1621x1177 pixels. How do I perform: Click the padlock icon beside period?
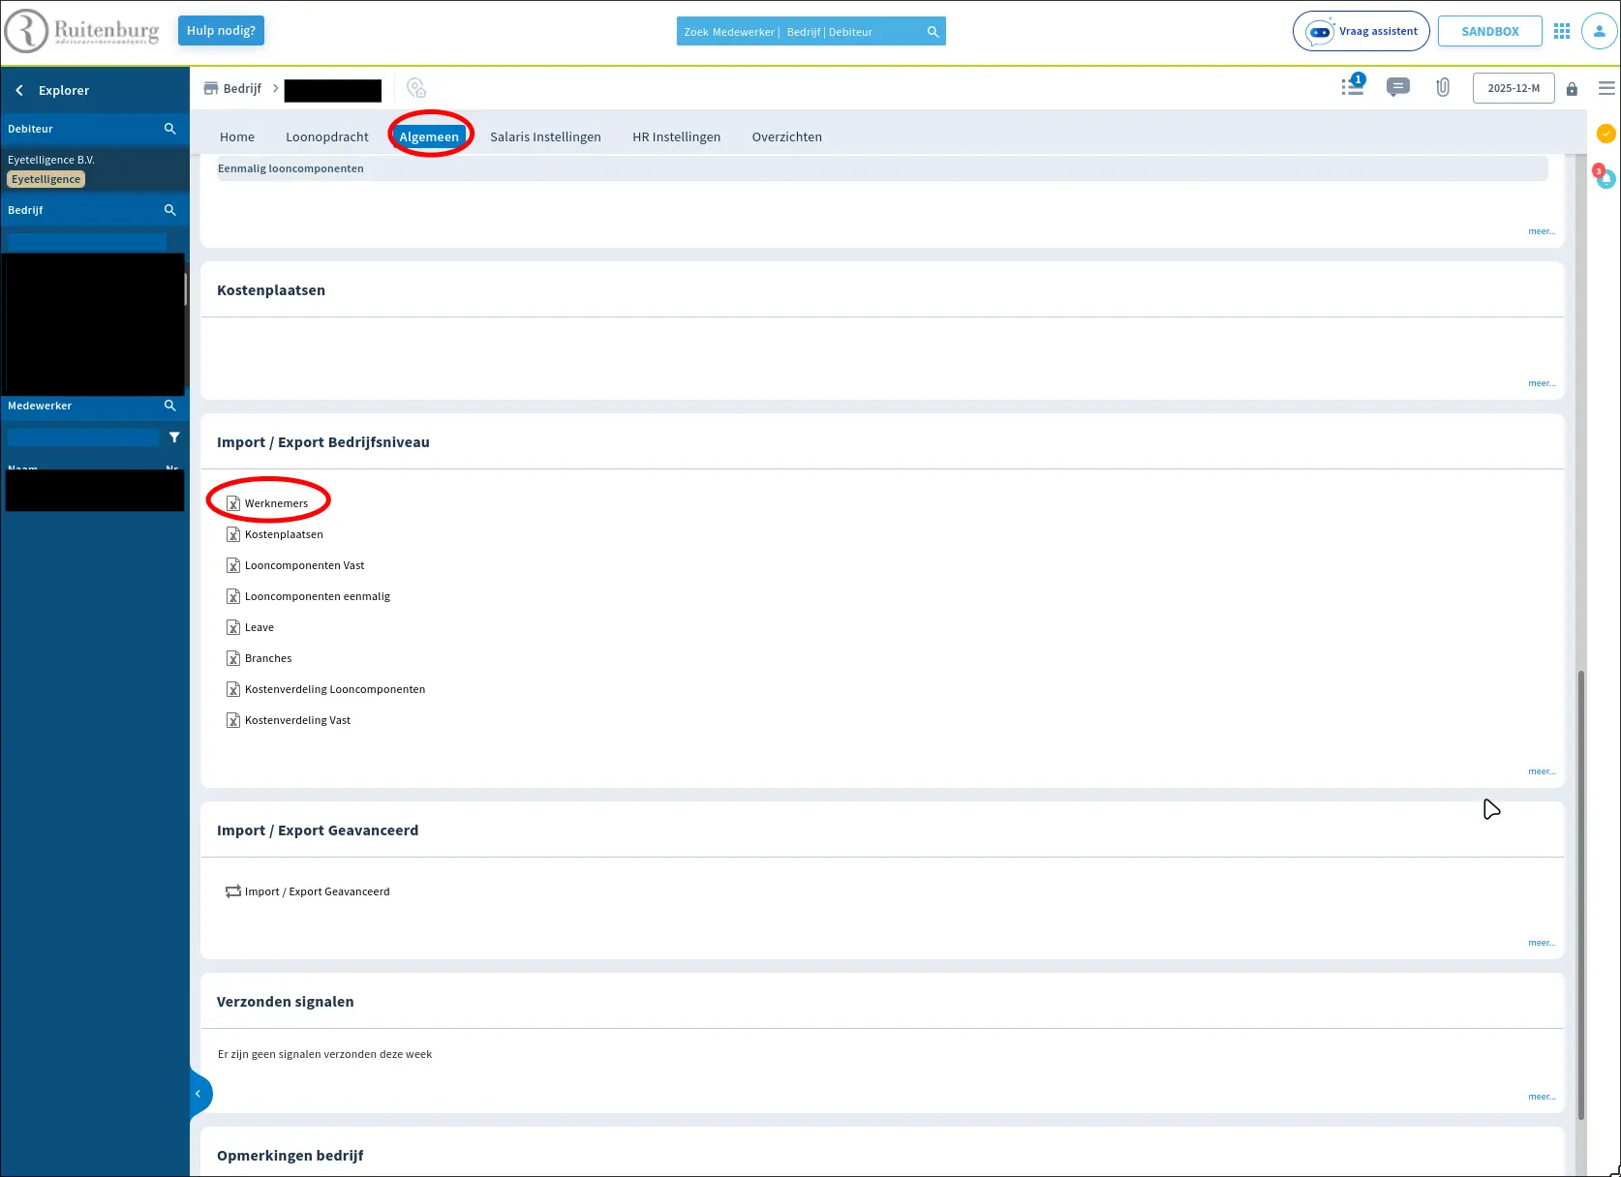(x=1572, y=89)
